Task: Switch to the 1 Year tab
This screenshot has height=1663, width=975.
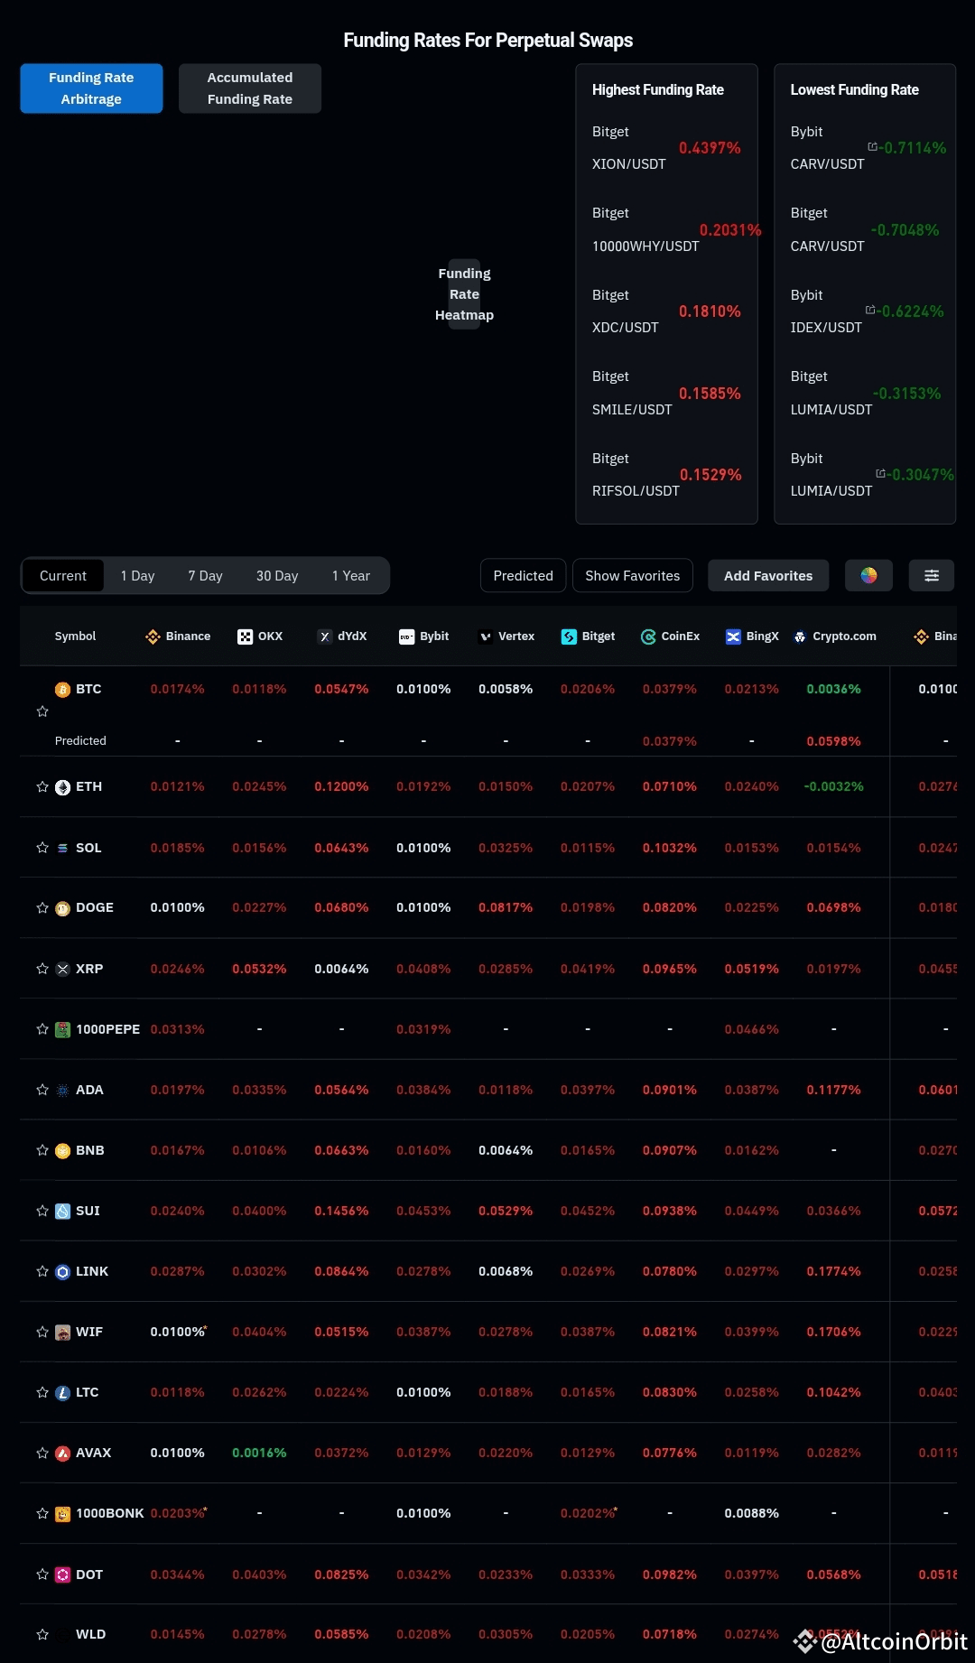Action: pos(351,575)
